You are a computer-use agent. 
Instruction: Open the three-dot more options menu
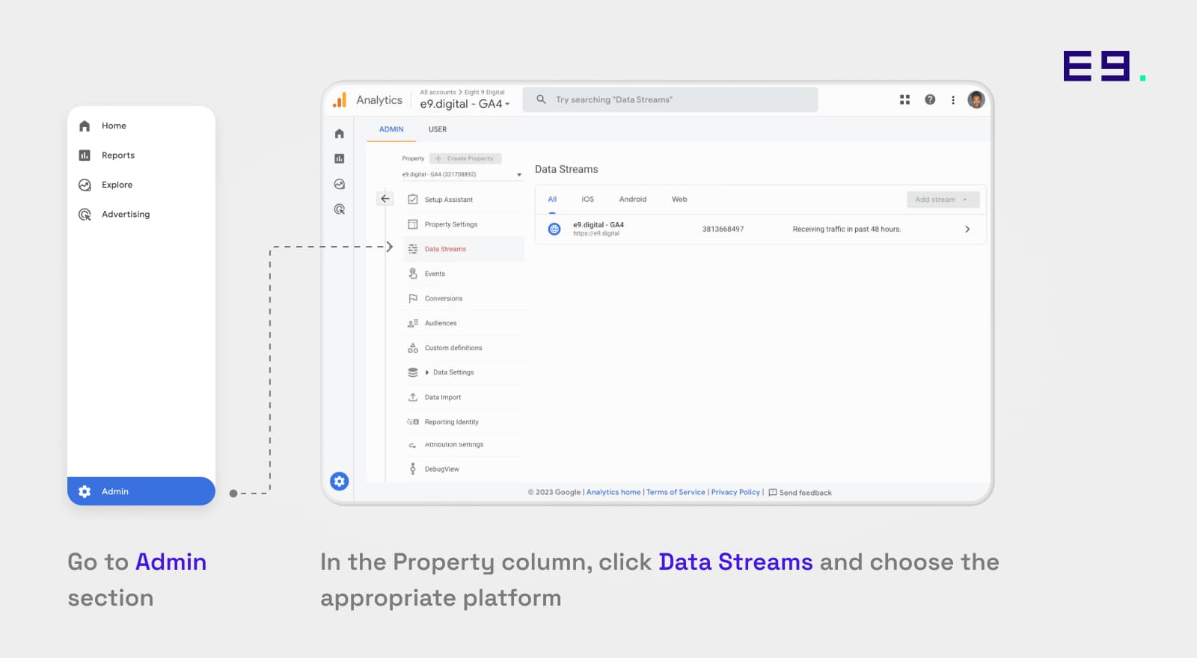click(x=953, y=100)
